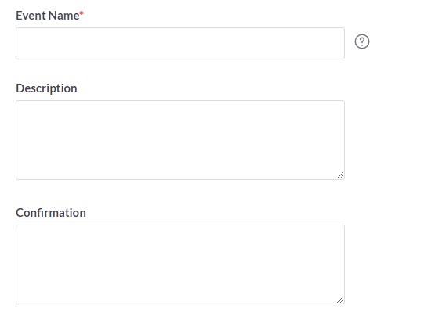Select the circled question mark beside Event Name
Image resolution: width=424 pixels, height=317 pixels.
click(362, 41)
